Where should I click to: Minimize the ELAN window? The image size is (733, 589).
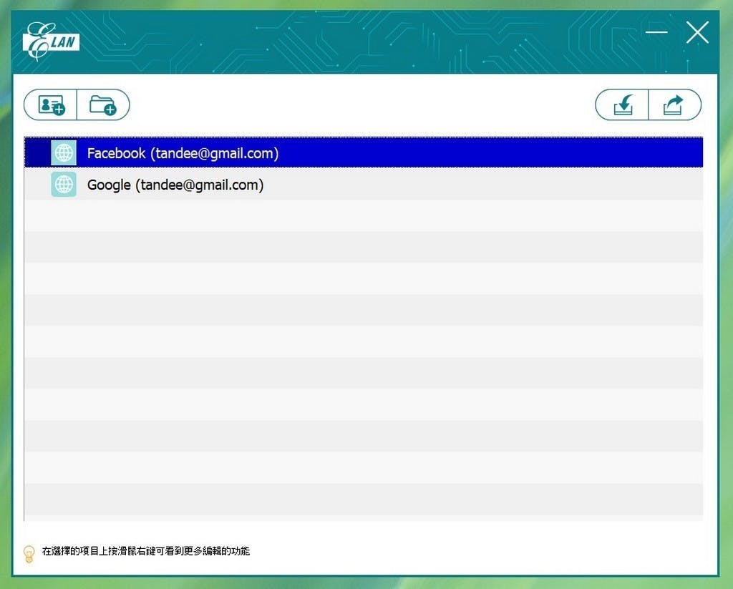656,32
